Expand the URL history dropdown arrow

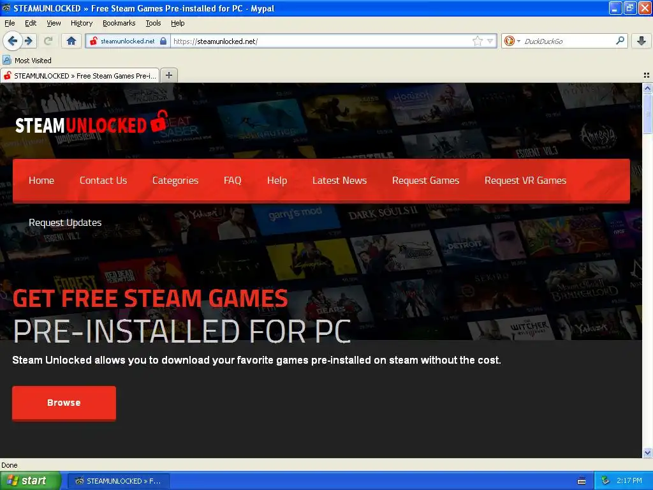click(x=490, y=41)
